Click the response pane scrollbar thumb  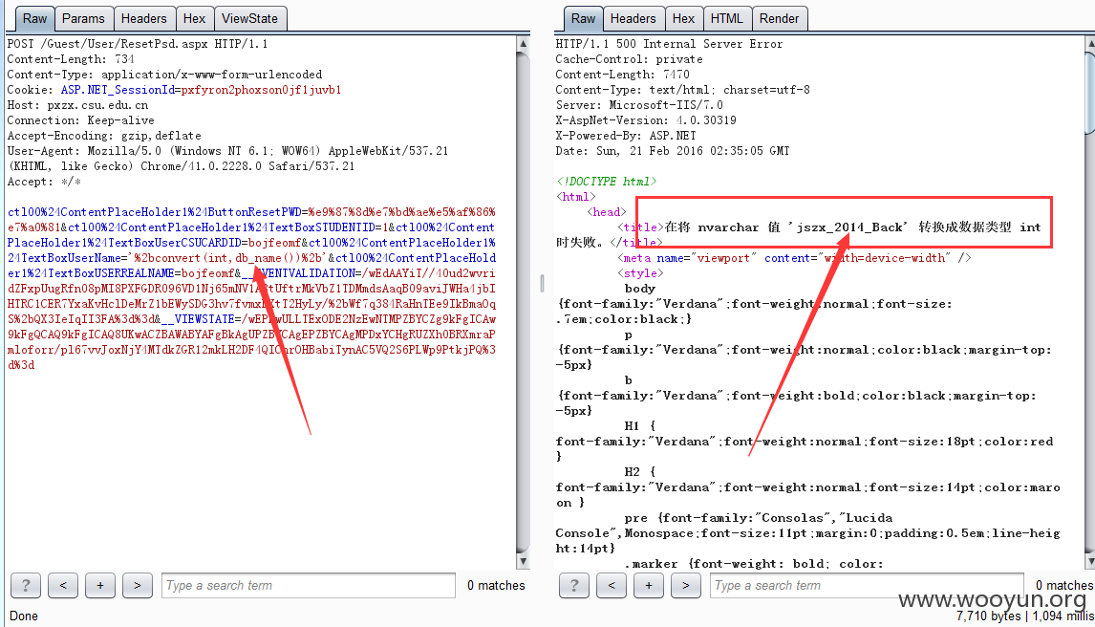coord(1090,92)
